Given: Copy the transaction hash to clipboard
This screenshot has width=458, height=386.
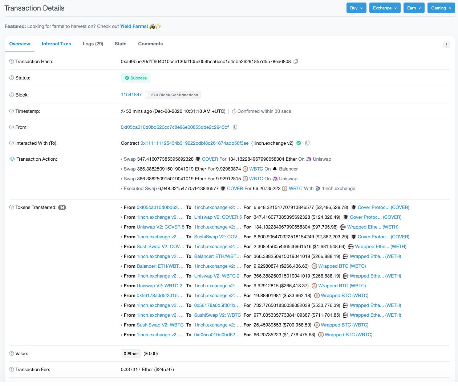Looking at the screenshot, I should point(296,61).
